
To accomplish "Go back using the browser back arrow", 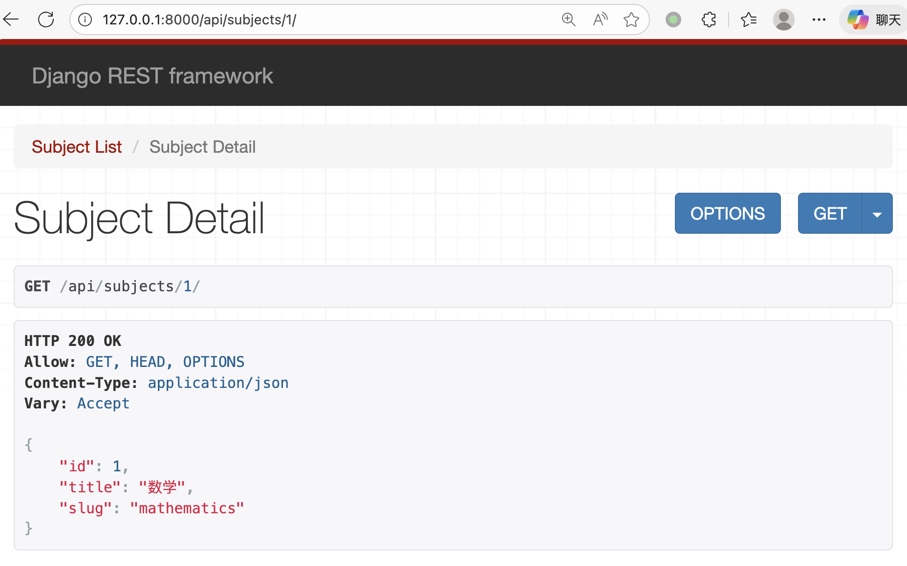I will [11, 20].
